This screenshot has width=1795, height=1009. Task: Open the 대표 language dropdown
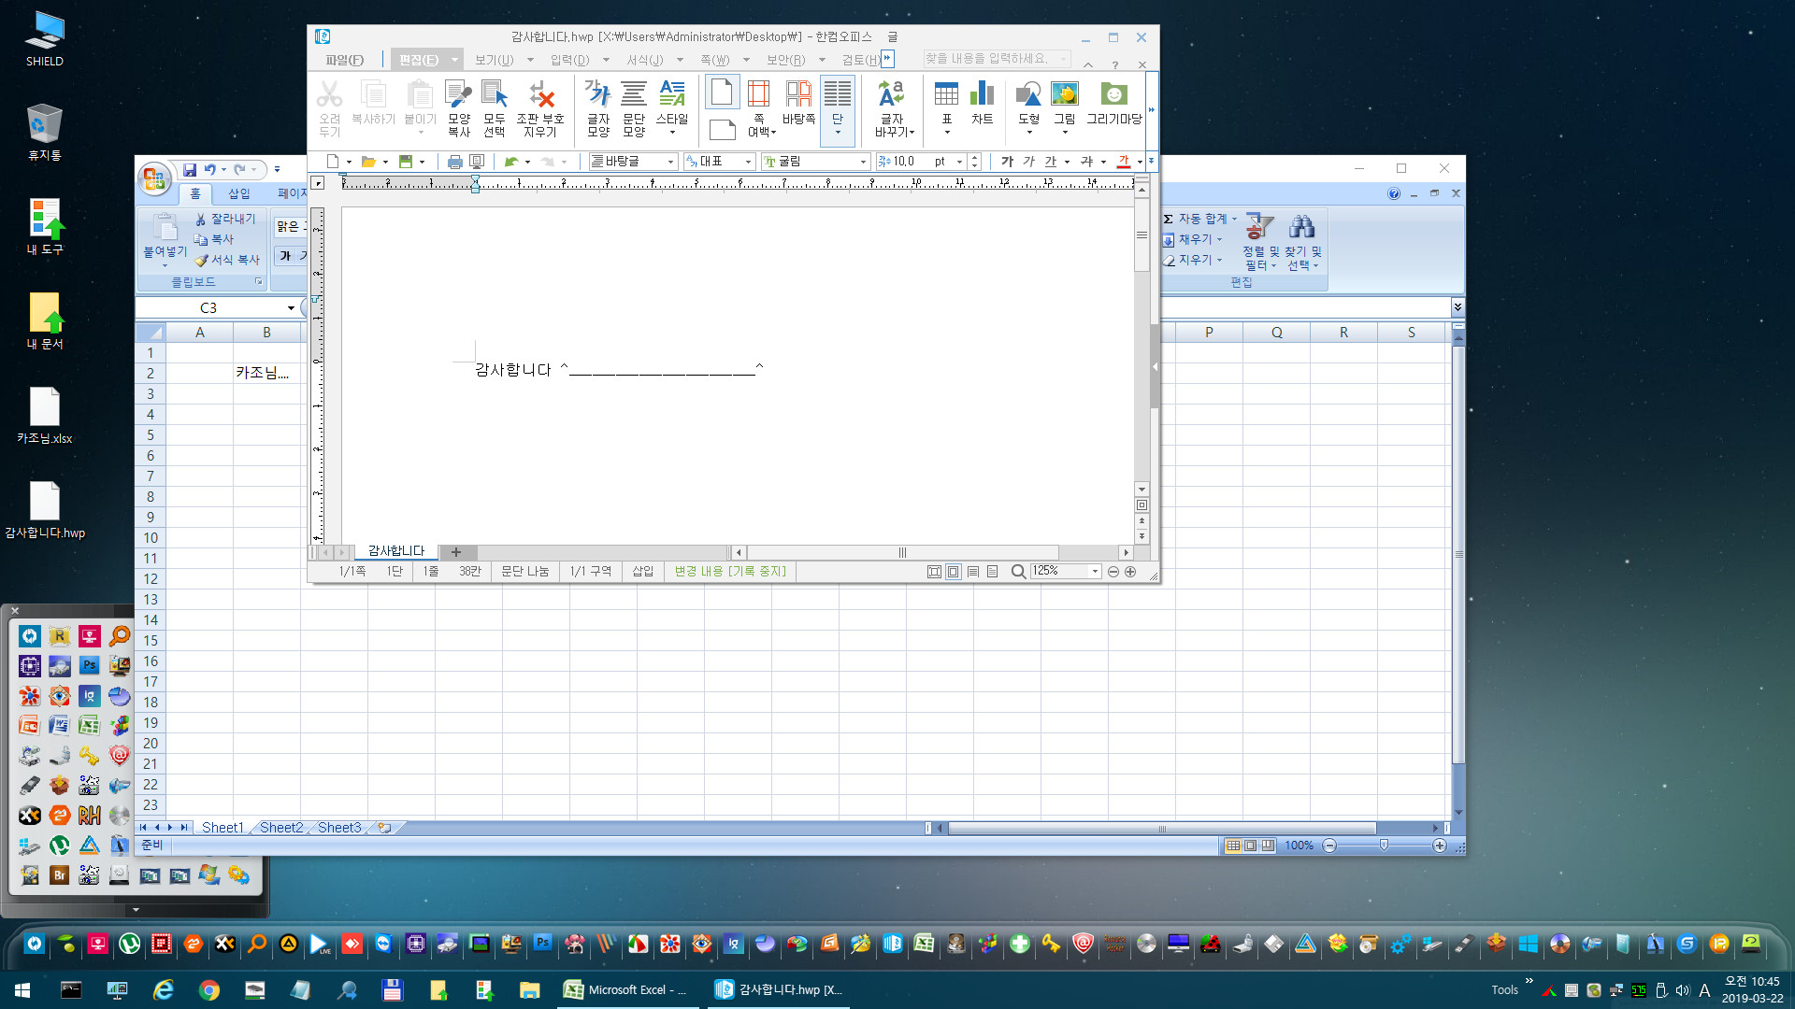click(748, 162)
